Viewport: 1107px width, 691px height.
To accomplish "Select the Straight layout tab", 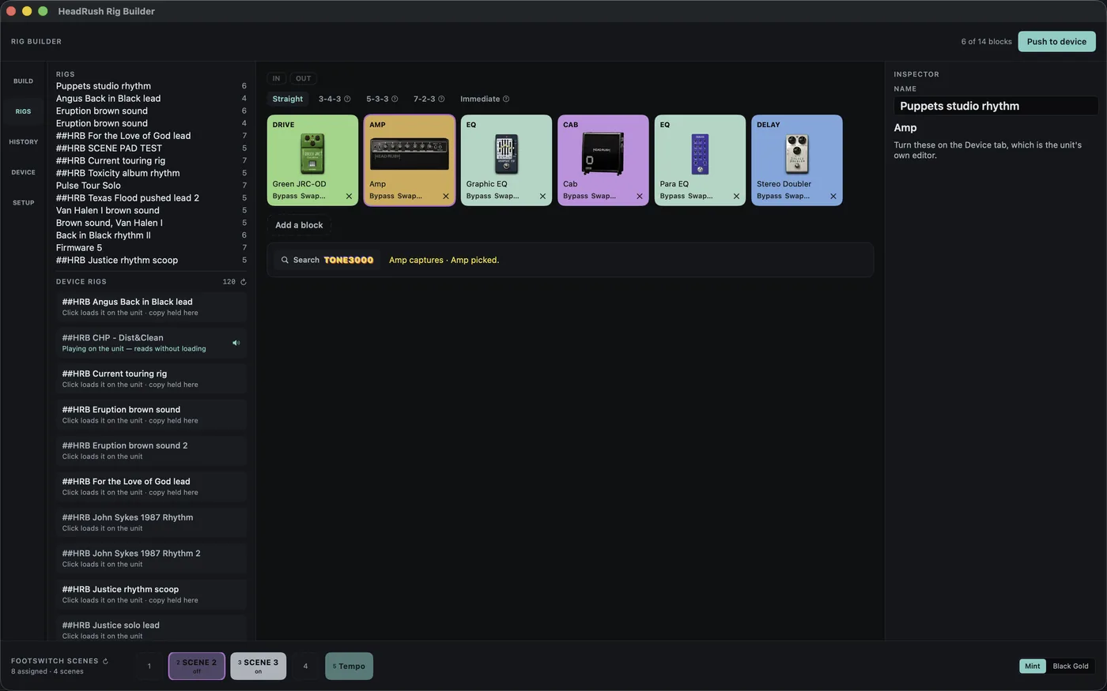I will click(x=288, y=100).
